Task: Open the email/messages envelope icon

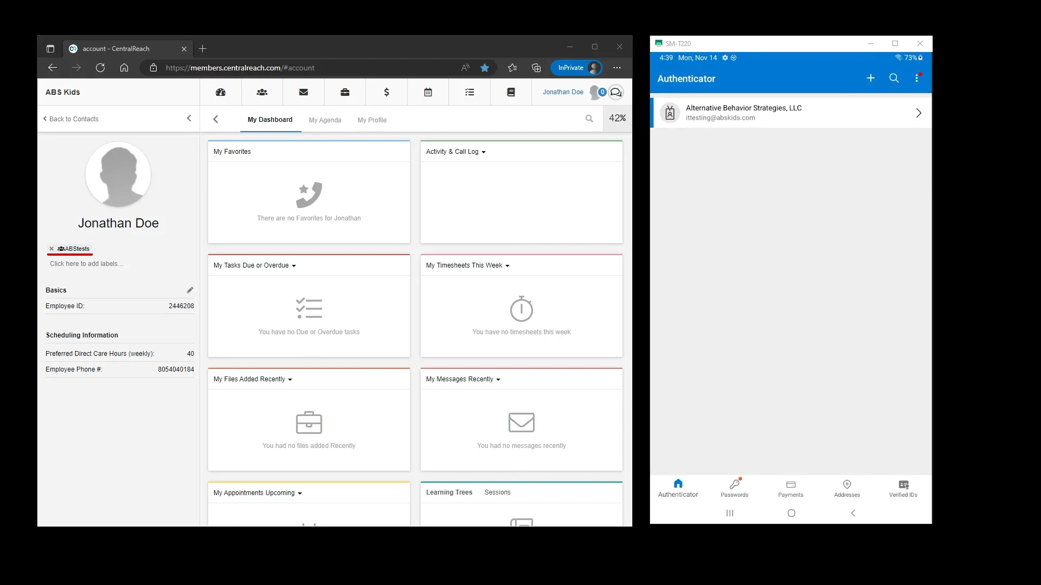Action: [x=303, y=92]
